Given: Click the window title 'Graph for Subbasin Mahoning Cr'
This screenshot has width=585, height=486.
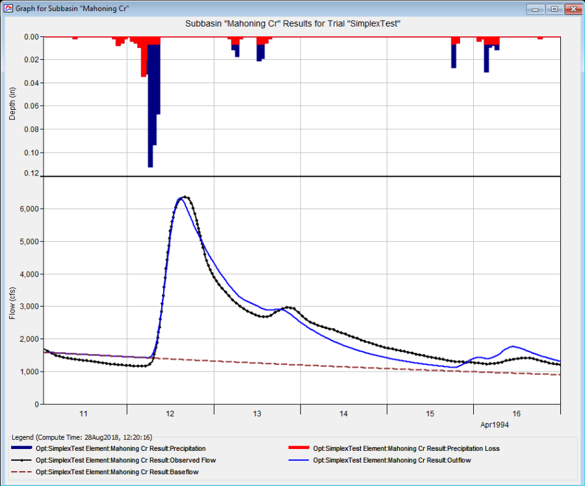Looking at the screenshot, I should click(x=72, y=8).
